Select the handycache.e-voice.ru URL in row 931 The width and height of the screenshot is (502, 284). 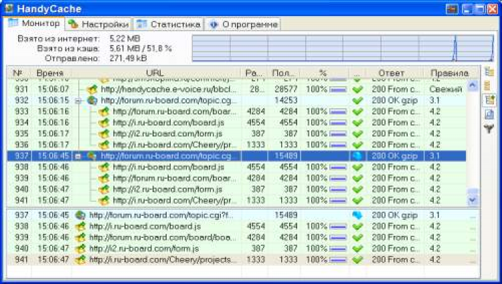click(169, 89)
